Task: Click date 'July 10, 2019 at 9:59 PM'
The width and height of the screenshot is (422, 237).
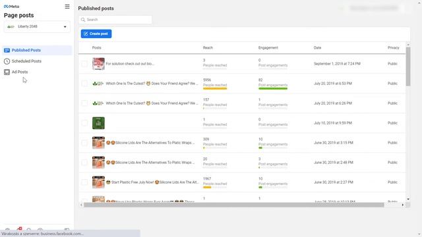Action: tap(332, 123)
